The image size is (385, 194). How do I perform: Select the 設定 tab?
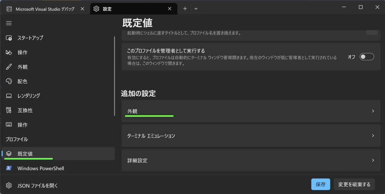point(134,9)
